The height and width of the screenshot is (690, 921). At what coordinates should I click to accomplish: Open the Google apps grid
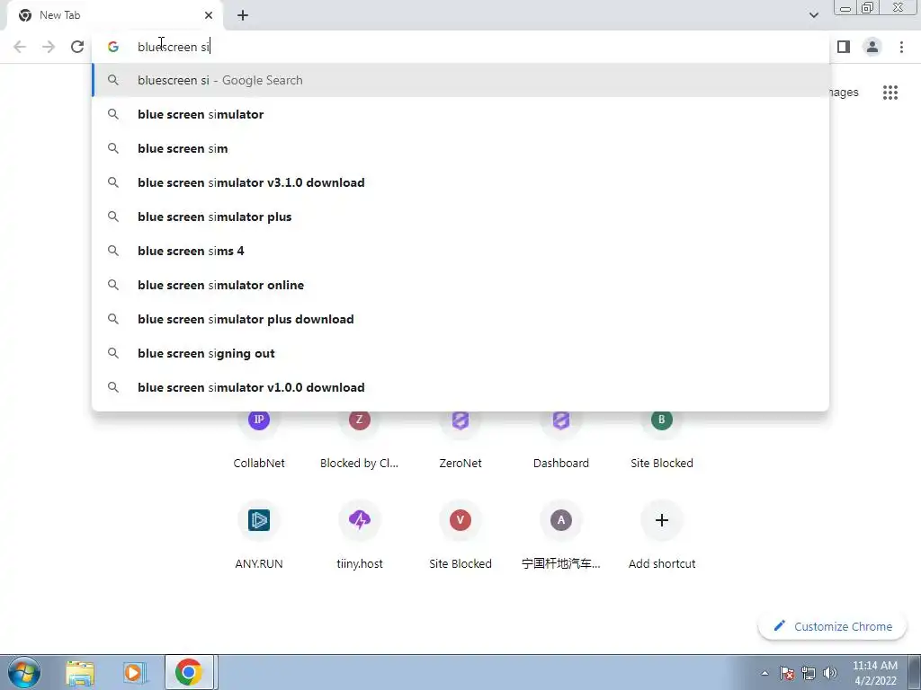890,93
